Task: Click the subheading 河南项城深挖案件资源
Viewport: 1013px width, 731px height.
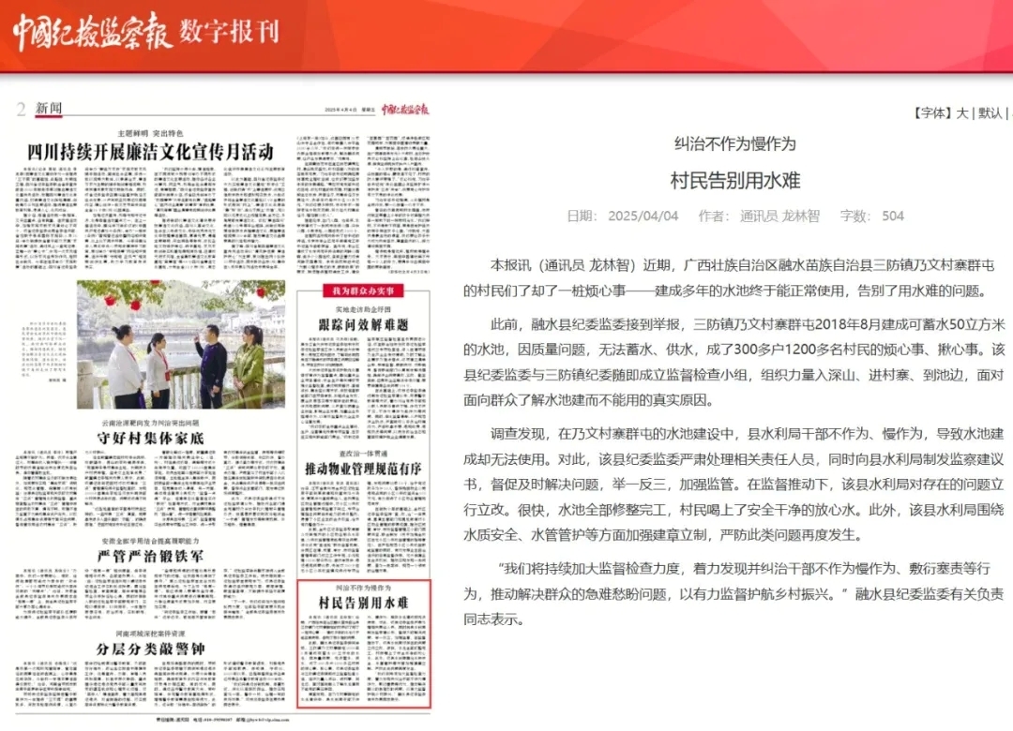Action: click(150, 634)
